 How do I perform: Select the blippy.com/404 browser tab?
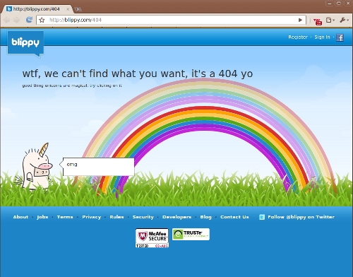click(37, 9)
